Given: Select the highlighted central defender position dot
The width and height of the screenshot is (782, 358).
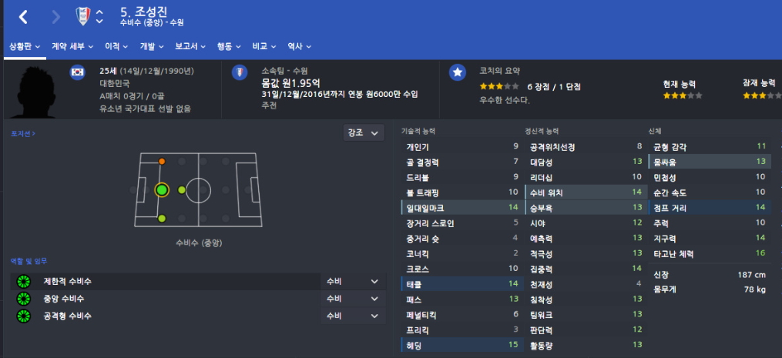Looking at the screenshot, I should click(x=162, y=190).
